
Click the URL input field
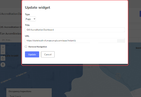(x=75, y=40)
